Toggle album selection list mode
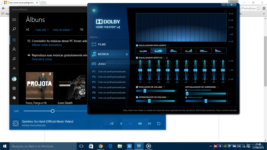The height and width of the screenshot is (150, 267). click(82, 29)
